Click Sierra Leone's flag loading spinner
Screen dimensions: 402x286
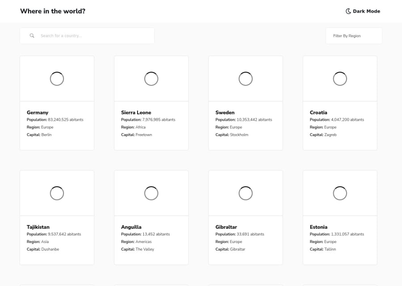click(151, 79)
